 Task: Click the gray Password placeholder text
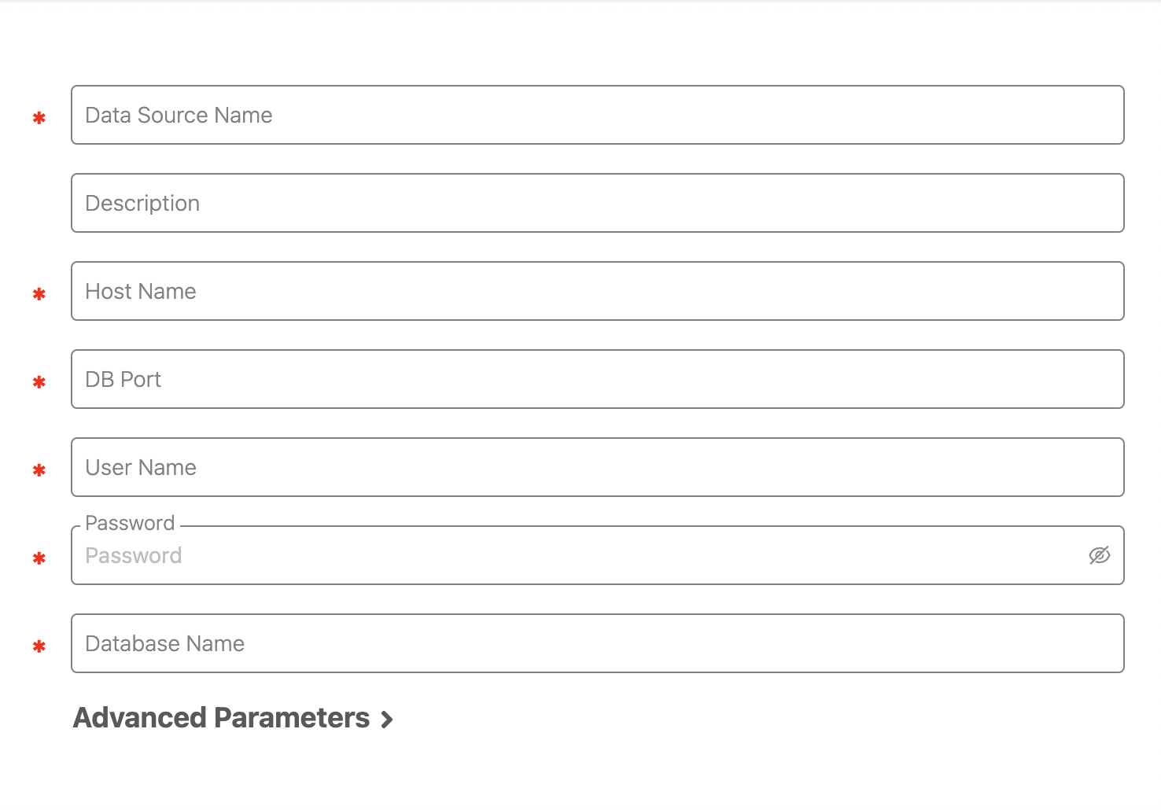134,556
